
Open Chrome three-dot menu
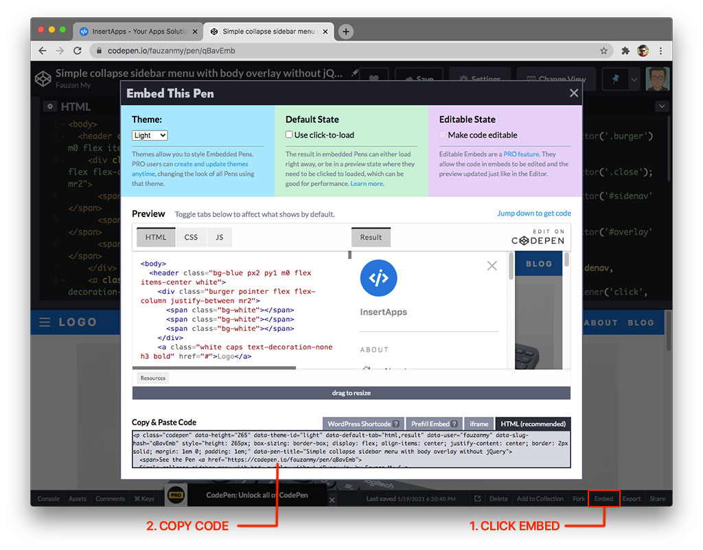pyautogui.click(x=660, y=51)
